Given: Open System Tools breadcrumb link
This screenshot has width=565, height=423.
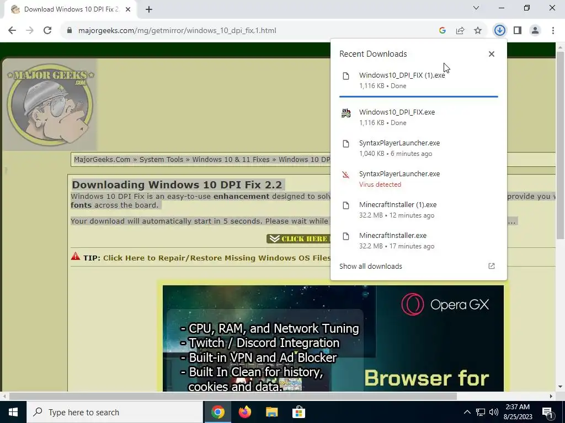Looking at the screenshot, I should coord(161,159).
